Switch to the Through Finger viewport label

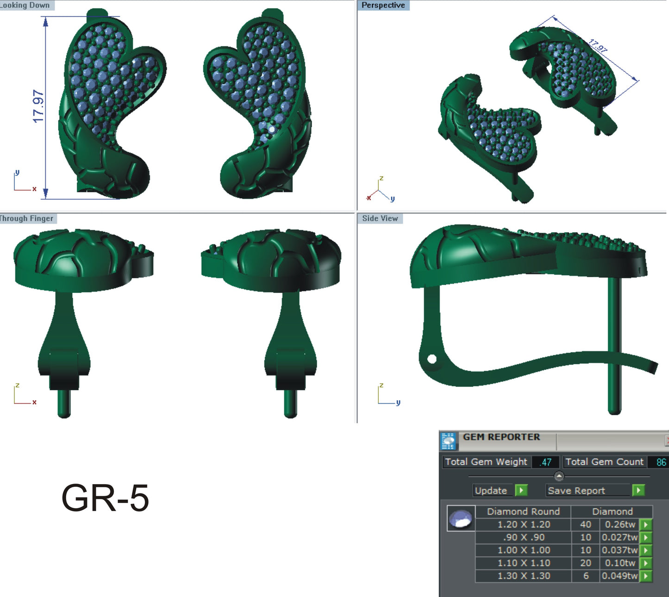coord(27,218)
